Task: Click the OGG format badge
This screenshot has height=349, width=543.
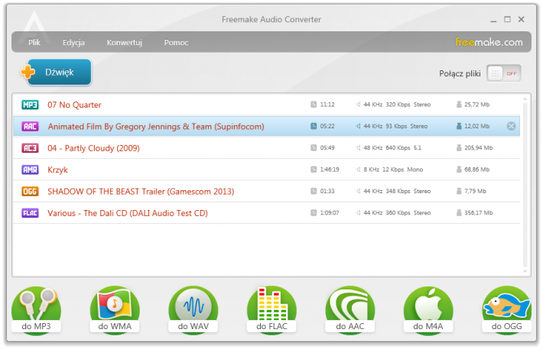Action: 30,191
